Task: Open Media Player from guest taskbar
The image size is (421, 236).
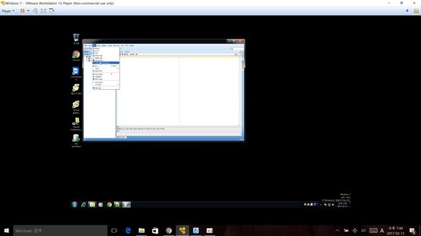Action: coord(101,205)
